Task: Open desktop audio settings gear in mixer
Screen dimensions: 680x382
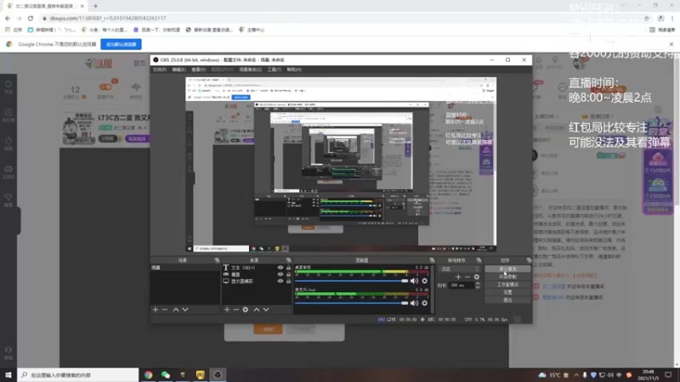Action: pyautogui.click(x=424, y=281)
